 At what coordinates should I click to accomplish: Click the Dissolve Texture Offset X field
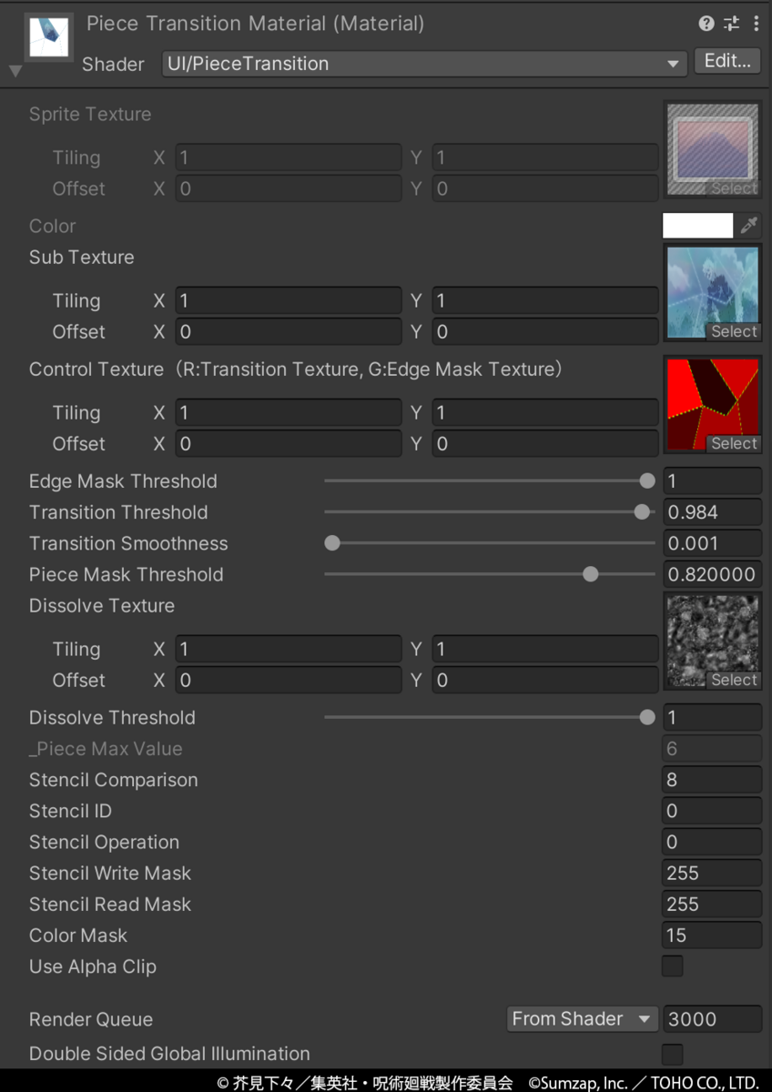288,681
